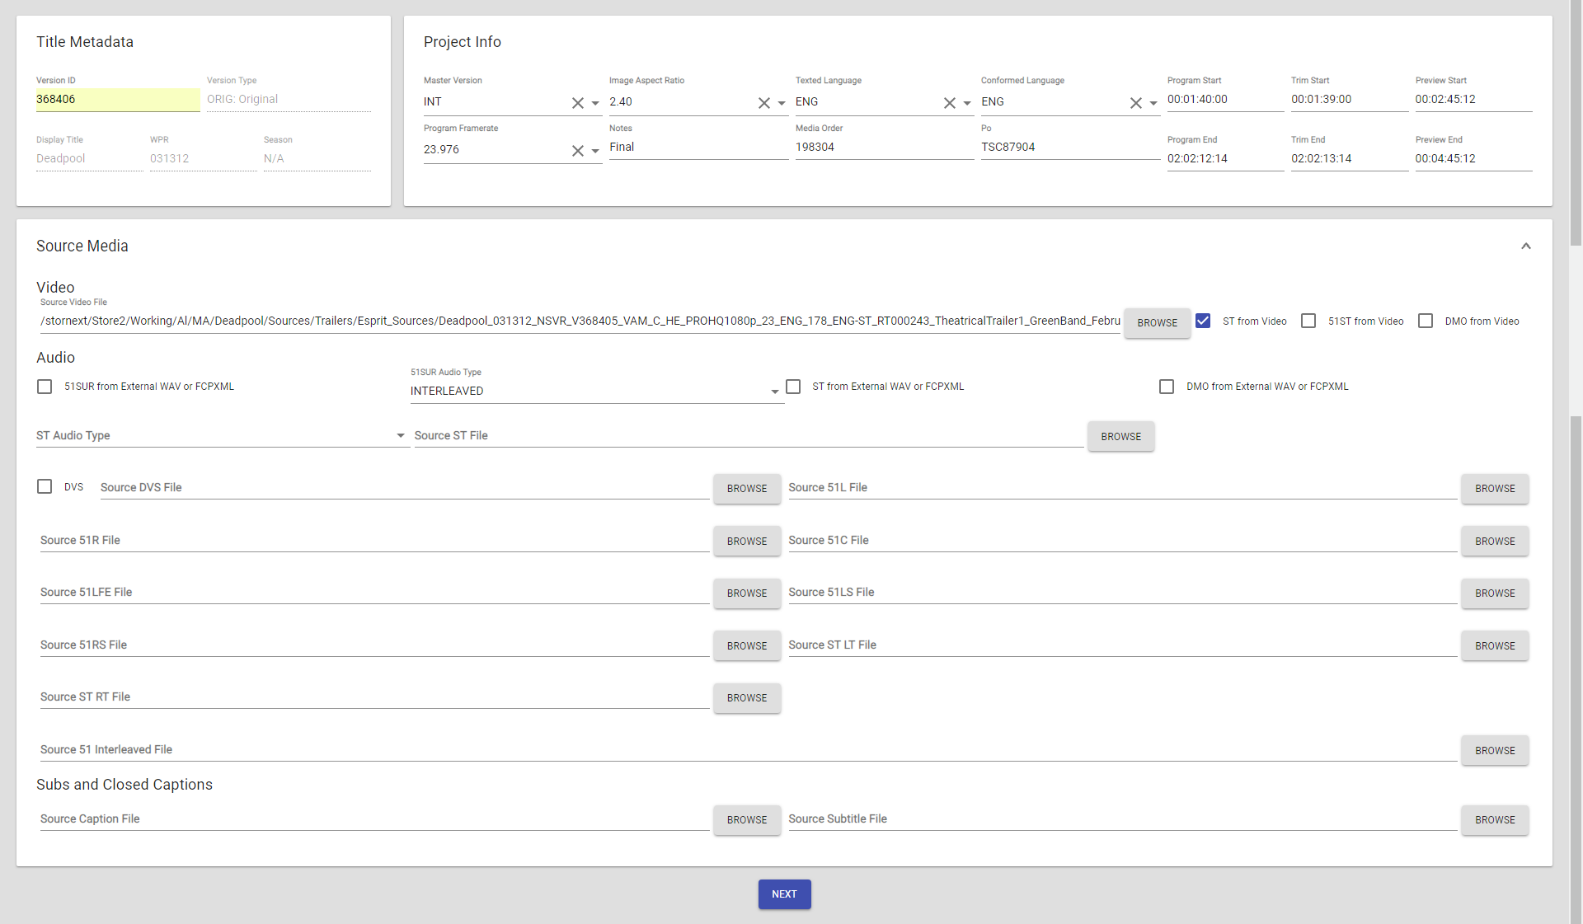Browse for the Source Video File
Screen dimensions: 1583x924
pos(1157,323)
